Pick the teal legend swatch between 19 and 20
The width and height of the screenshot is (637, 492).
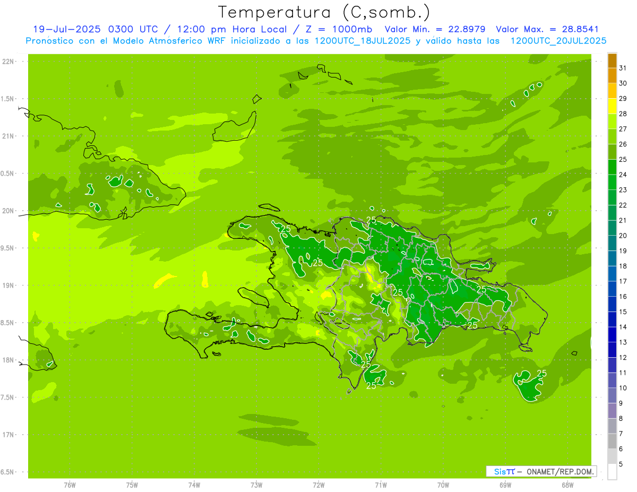point(612,243)
